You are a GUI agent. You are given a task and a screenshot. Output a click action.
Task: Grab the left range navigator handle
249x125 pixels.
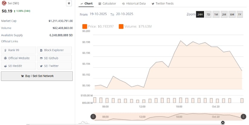point(94,117)
